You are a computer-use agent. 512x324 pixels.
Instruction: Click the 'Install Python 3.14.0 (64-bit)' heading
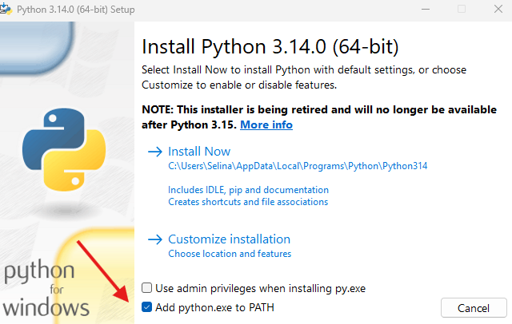click(270, 45)
